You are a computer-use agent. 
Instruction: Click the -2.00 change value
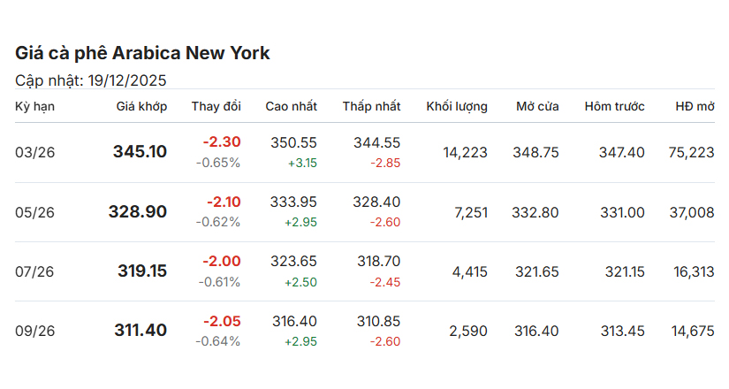[x=222, y=262]
